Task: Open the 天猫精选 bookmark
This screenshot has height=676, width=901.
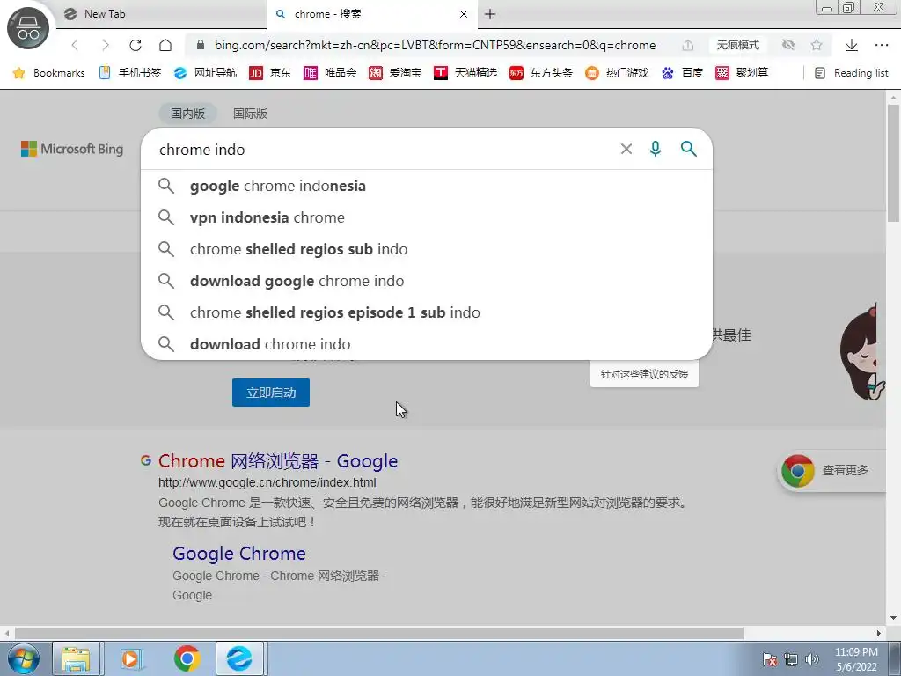Action: pyautogui.click(x=465, y=73)
